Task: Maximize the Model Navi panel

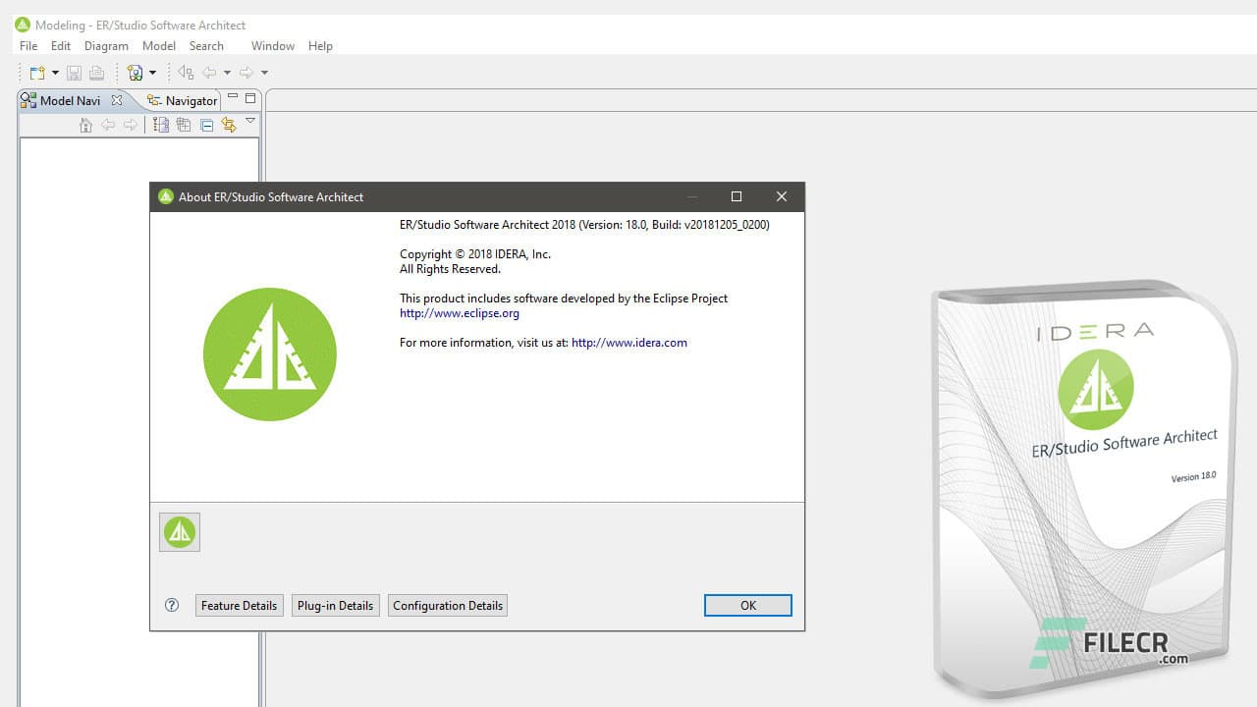Action: tap(248, 98)
